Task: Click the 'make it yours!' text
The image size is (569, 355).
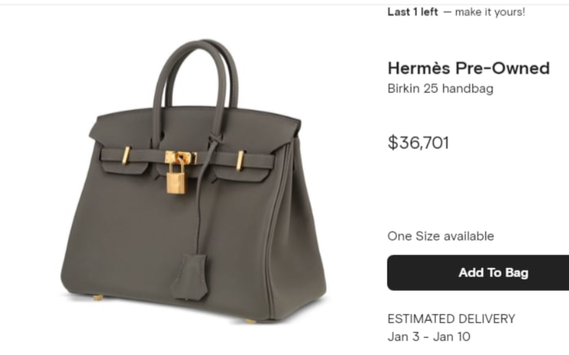Action: tap(490, 12)
